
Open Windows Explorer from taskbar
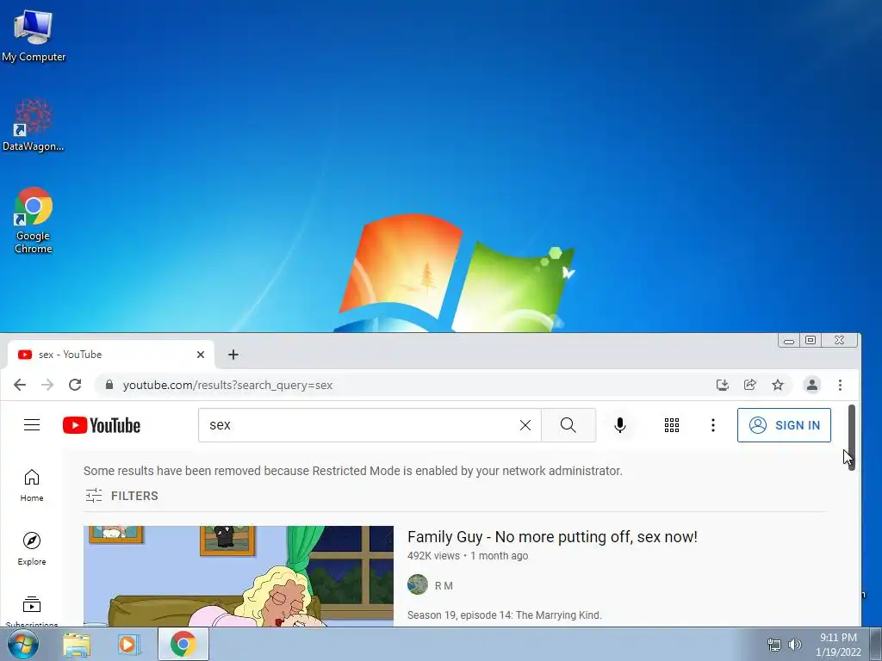[77, 644]
